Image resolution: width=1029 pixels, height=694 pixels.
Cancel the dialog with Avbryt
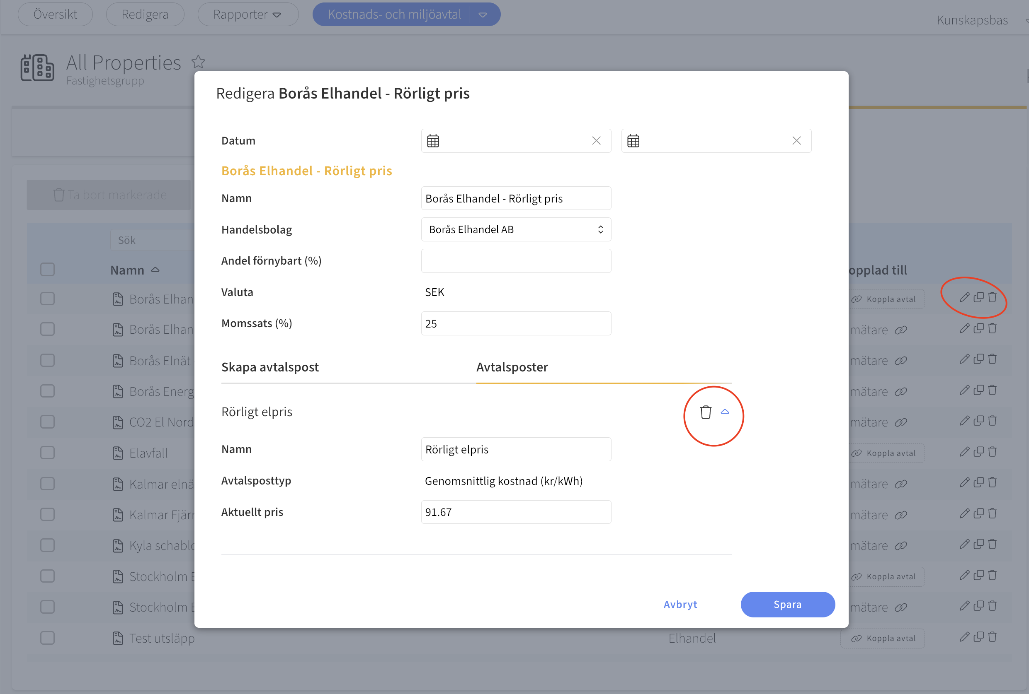click(x=680, y=604)
